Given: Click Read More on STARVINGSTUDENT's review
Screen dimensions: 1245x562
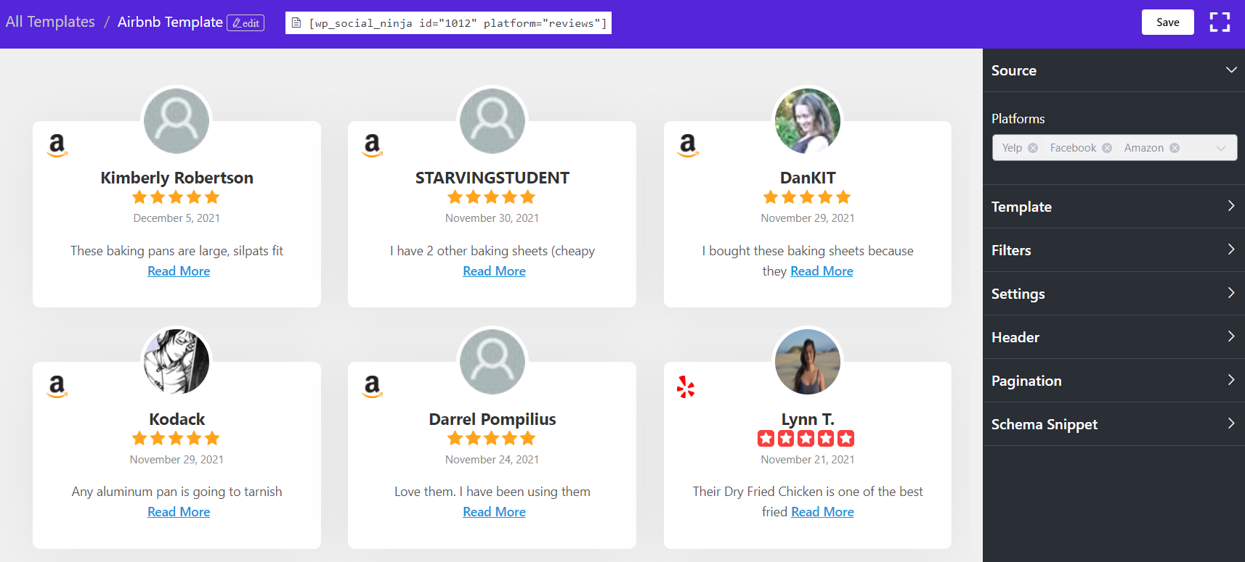Looking at the screenshot, I should tap(494, 271).
